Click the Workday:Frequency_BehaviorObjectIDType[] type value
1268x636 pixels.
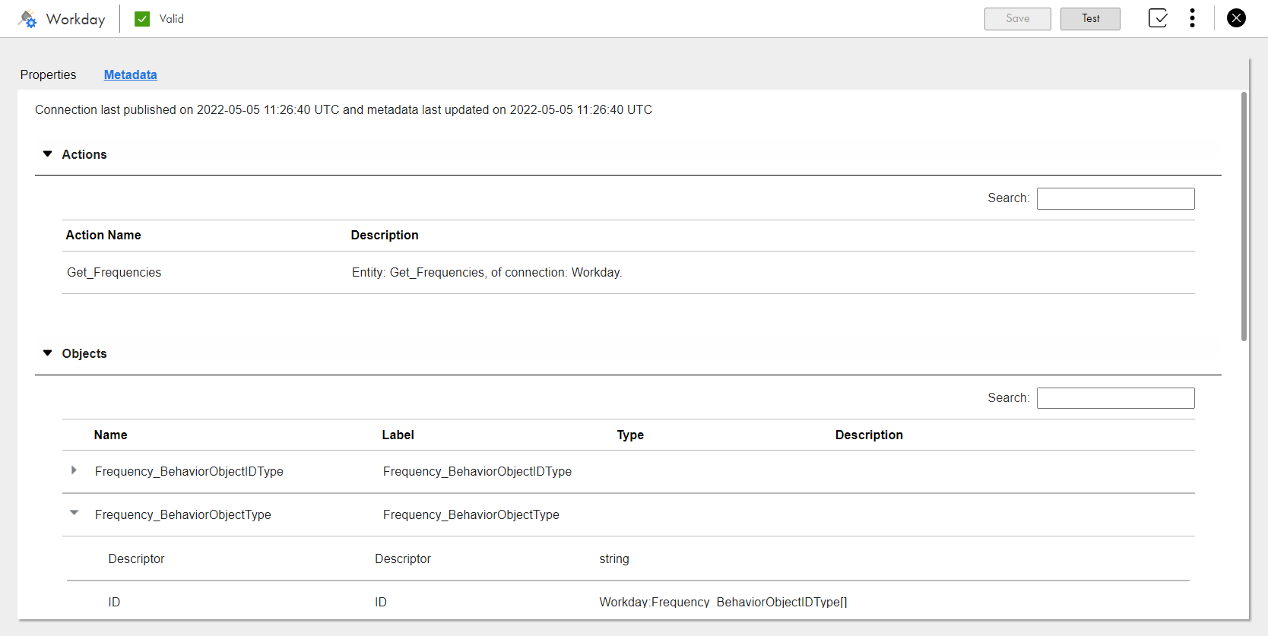click(x=723, y=603)
